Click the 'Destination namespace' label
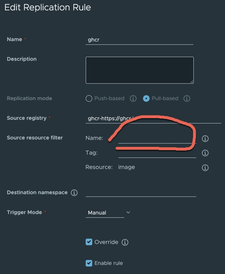Viewport: 225px width, 274px height. point(37,192)
